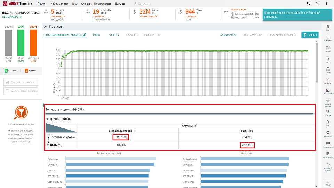334x188 pixels.
Task: Click the large orange filter magnifier icon
Action: click(21, 112)
